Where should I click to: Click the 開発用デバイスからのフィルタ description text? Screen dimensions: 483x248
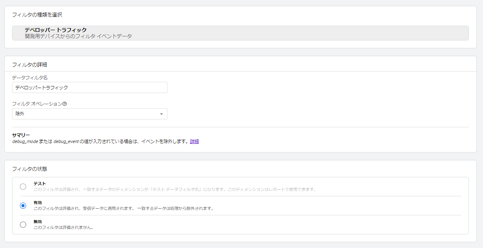(x=78, y=36)
